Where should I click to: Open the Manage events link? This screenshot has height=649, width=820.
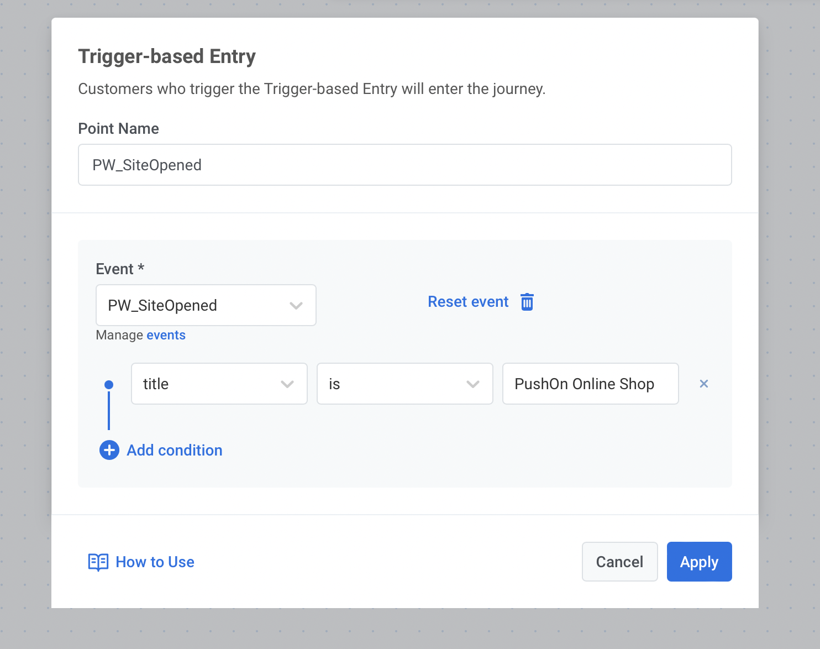tap(166, 335)
